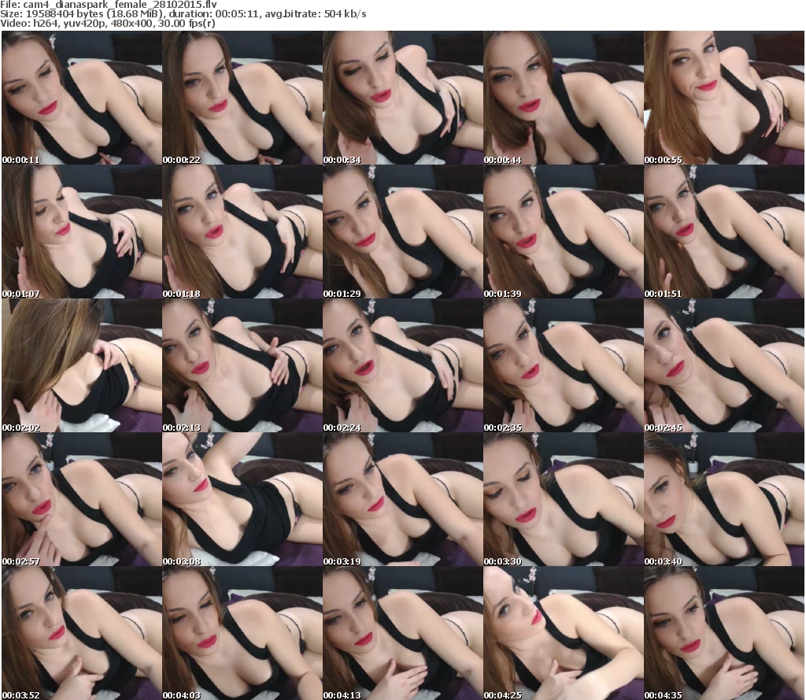Choose the frame marked 00:02:35
Screen dimensions: 806x700
[564, 365]
